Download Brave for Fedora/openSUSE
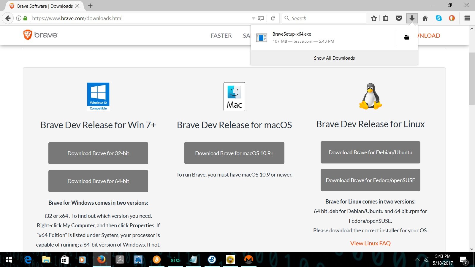Viewport: 475px width, 267px height. click(370, 180)
